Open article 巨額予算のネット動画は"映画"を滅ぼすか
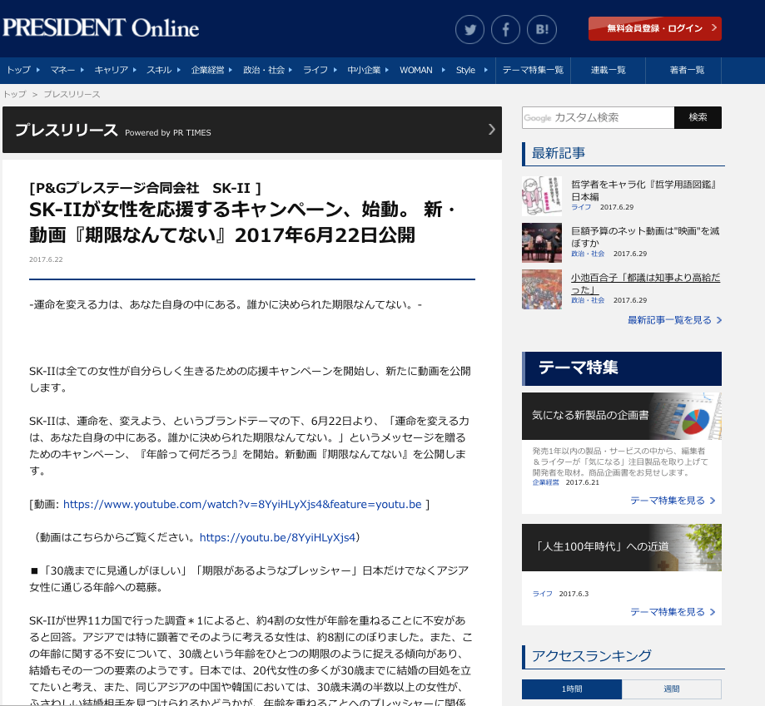The image size is (765, 706). pyautogui.click(x=645, y=237)
